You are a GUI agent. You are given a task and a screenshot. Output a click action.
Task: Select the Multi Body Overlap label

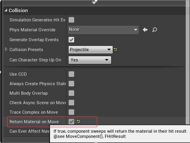coord(29,93)
